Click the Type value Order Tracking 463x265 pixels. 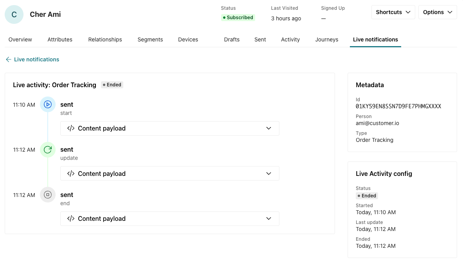tap(375, 140)
